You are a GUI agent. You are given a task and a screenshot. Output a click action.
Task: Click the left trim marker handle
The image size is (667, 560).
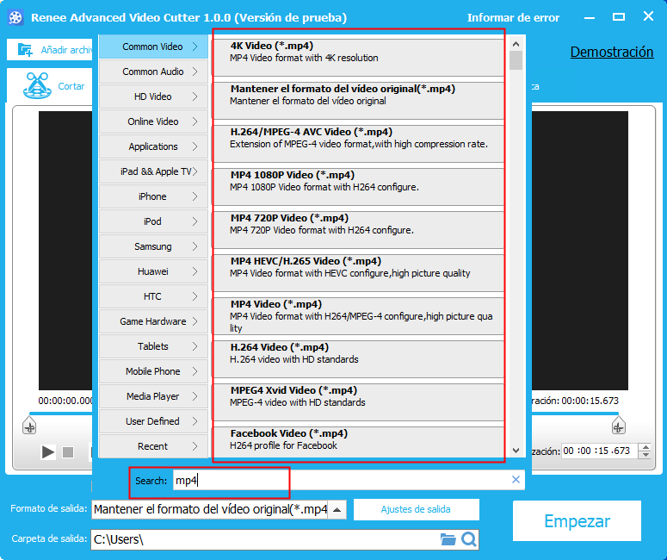click(29, 426)
